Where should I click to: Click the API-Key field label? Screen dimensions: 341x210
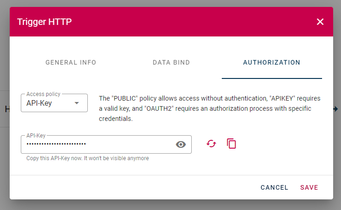pyautogui.click(x=36, y=136)
